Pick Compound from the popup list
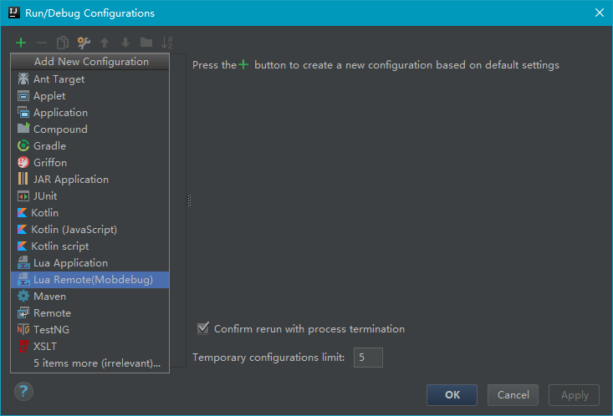 coord(90,129)
